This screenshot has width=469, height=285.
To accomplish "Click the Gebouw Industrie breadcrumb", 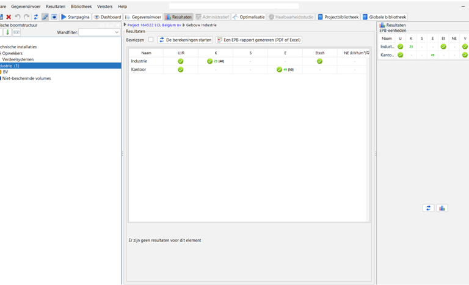I will [x=202, y=25].
